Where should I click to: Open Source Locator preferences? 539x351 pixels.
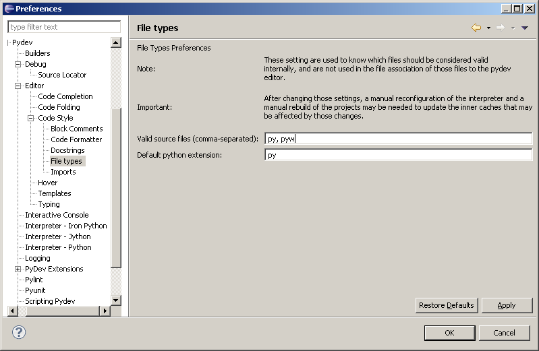coord(62,75)
